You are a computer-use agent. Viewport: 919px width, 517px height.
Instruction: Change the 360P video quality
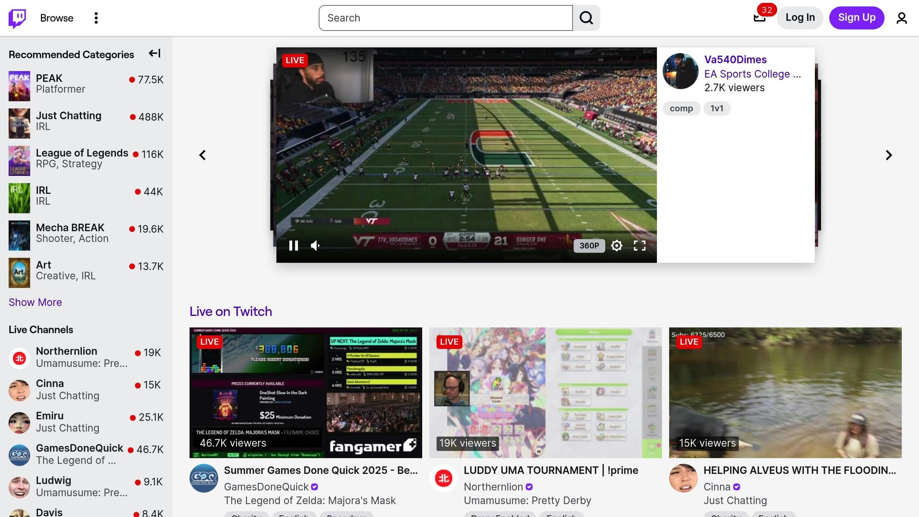coord(589,245)
